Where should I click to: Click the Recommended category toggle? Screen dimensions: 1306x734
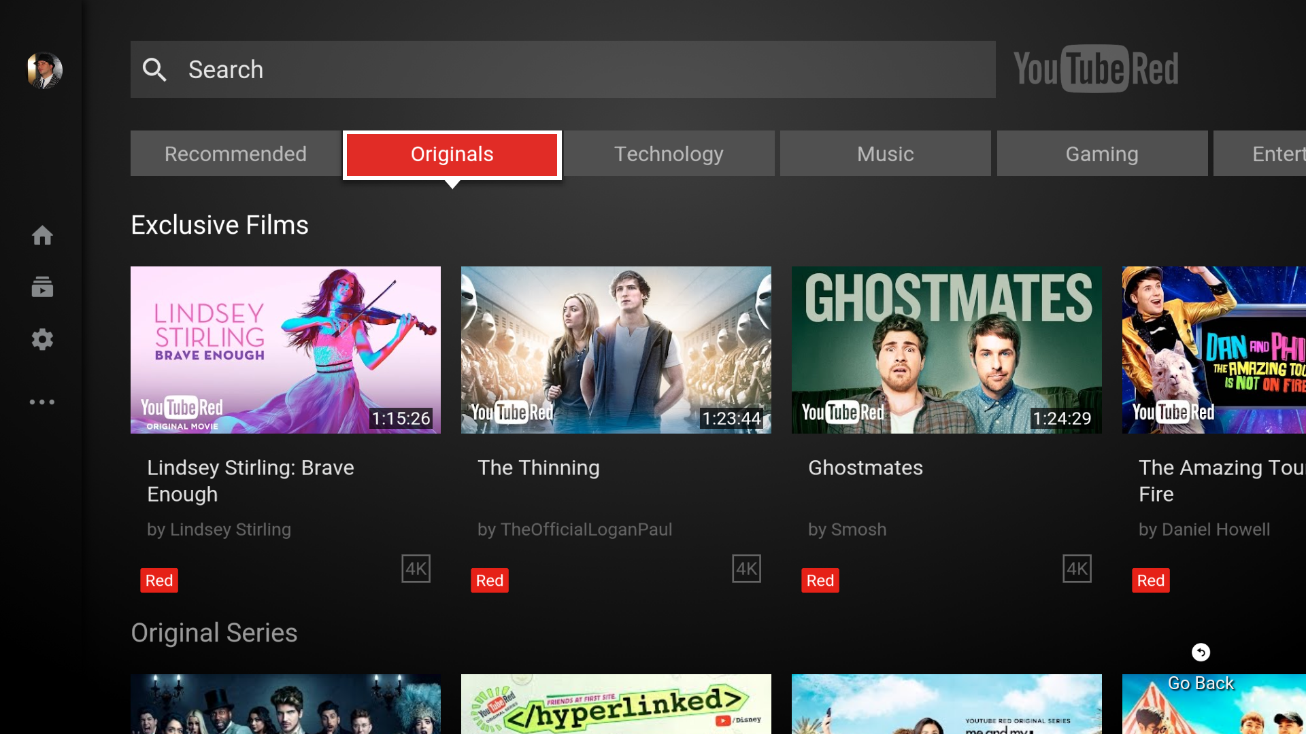(235, 154)
